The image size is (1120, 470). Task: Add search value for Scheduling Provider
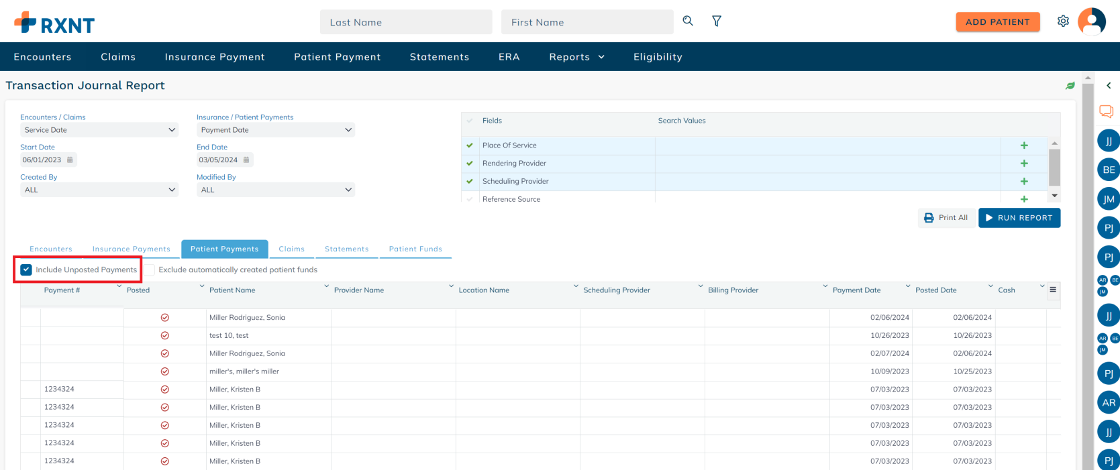pos(1024,181)
